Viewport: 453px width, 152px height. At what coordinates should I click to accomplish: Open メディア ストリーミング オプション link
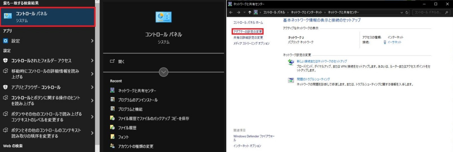tap(251, 43)
